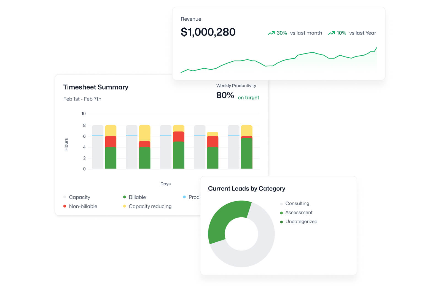Click the Assessment green legend dot
This screenshot has height=290, width=430.
click(281, 213)
